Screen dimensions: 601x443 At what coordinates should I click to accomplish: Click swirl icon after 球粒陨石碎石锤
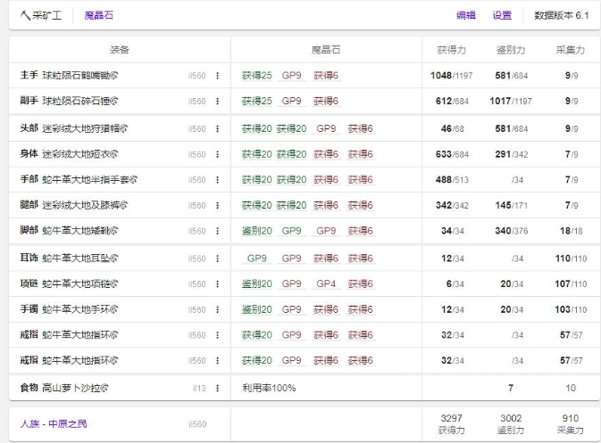pos(114,102)
